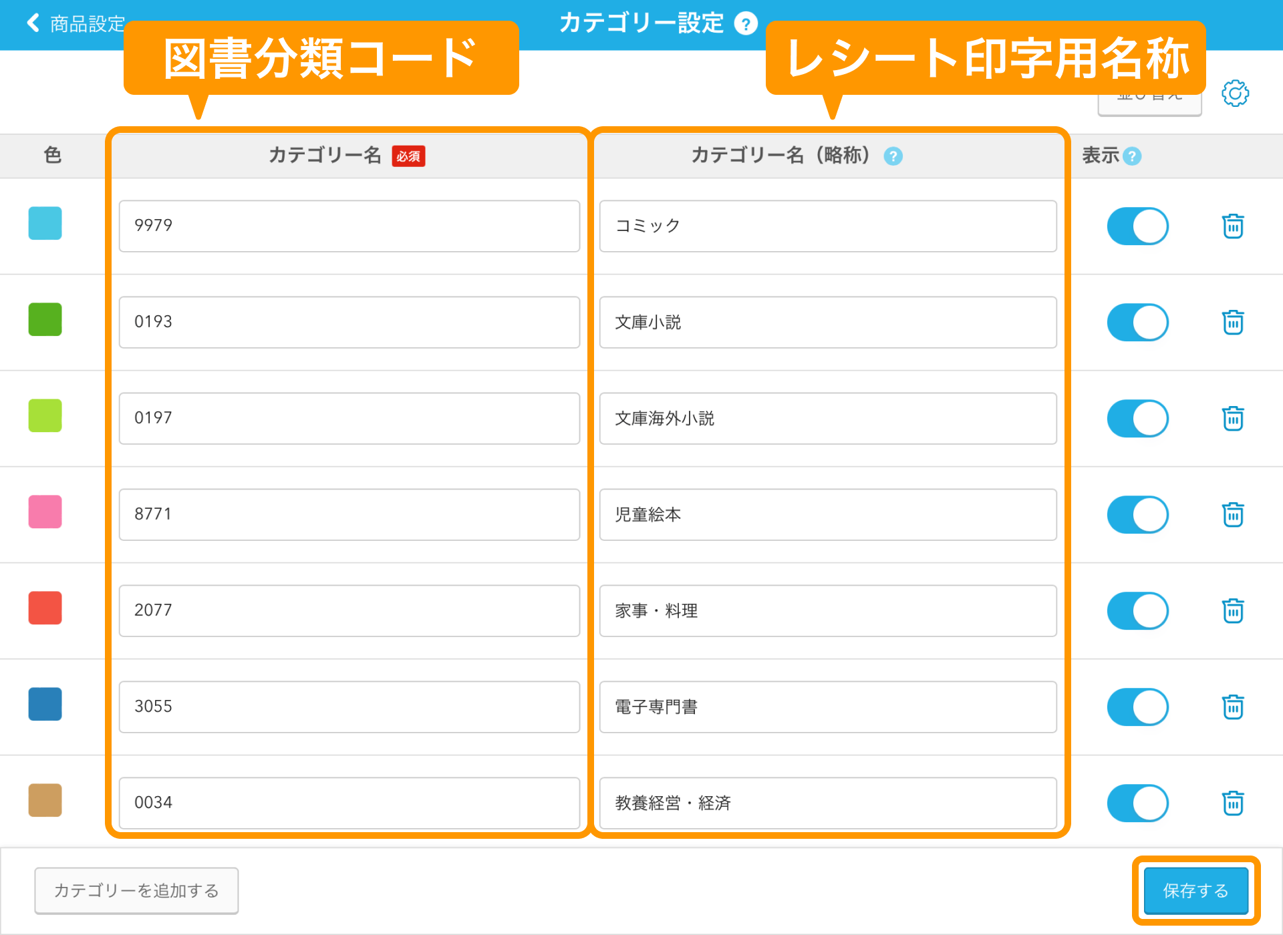The image size is (1283, 935).
Task: Click help icon beside カテゴリー名（略称）
Action: point(893,156)
